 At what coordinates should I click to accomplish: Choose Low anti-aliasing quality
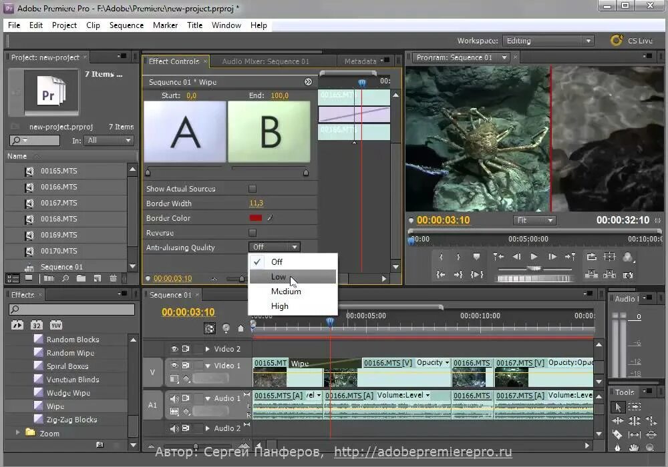pos(293,276)
